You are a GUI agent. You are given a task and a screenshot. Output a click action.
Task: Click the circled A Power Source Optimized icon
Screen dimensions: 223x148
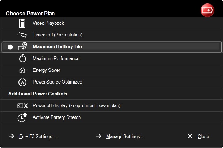coord(22,82)
